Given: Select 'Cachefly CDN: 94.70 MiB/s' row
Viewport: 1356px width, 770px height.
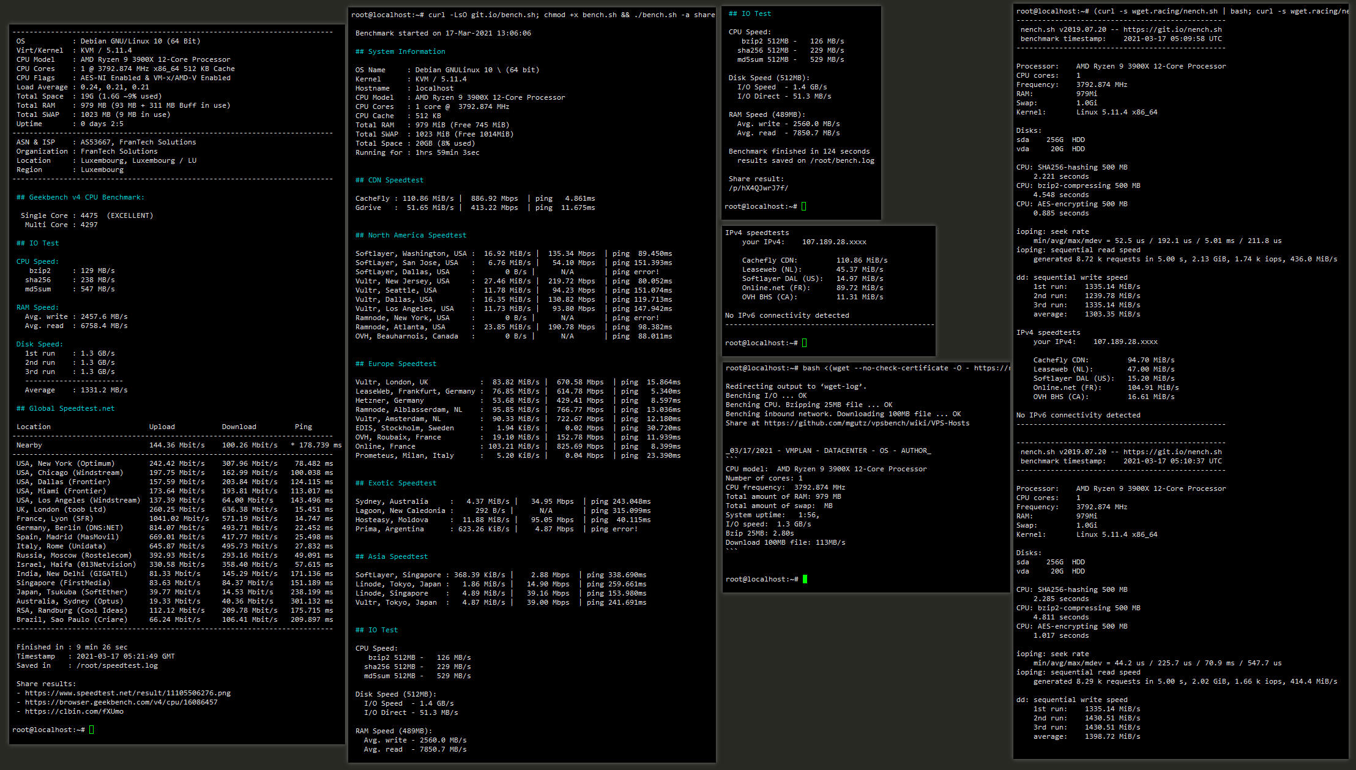Looking at the screenshot, I should [1104, 360].
